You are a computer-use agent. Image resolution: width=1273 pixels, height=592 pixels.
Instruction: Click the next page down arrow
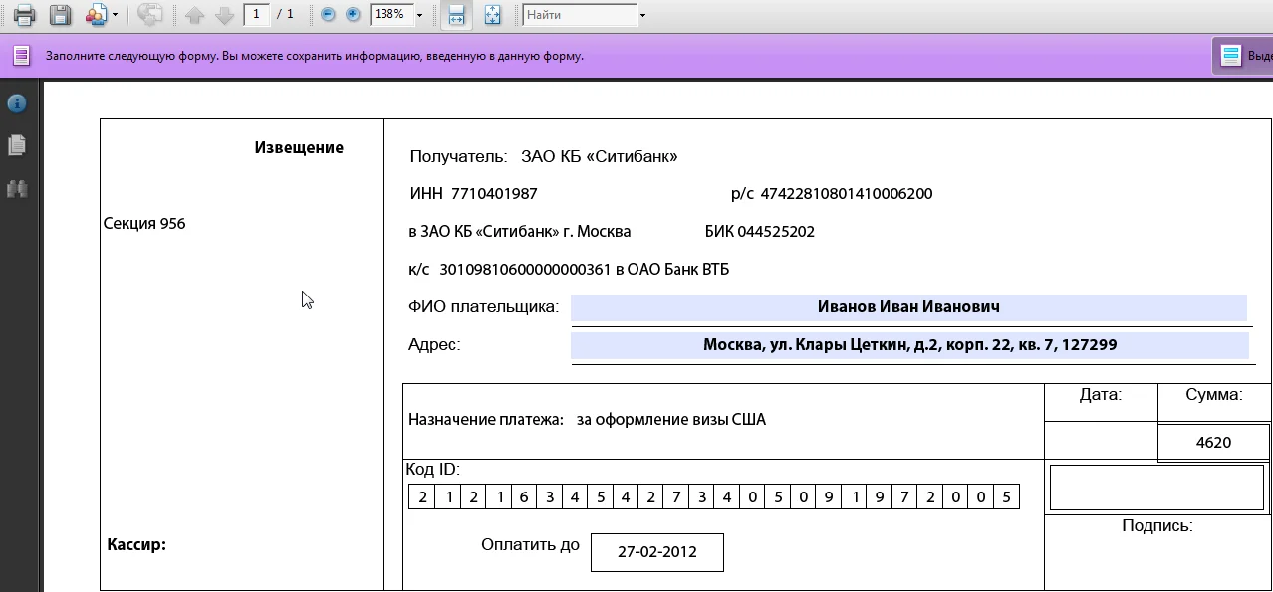coord(224,15)
